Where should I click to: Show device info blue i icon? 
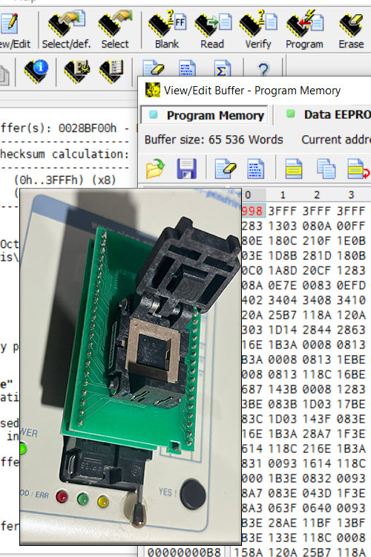tap(36, 71)
